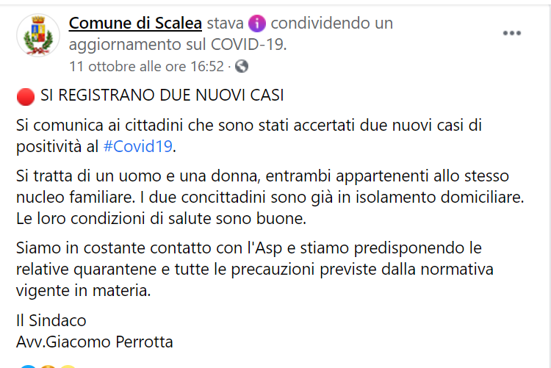This screenshot has height=368, width=551.
Task: Open the three-dots post options menu
Action: 511,33
